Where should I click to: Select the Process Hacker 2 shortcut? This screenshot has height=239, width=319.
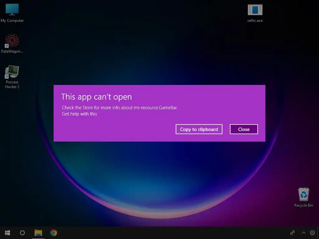tap(12, 77)
